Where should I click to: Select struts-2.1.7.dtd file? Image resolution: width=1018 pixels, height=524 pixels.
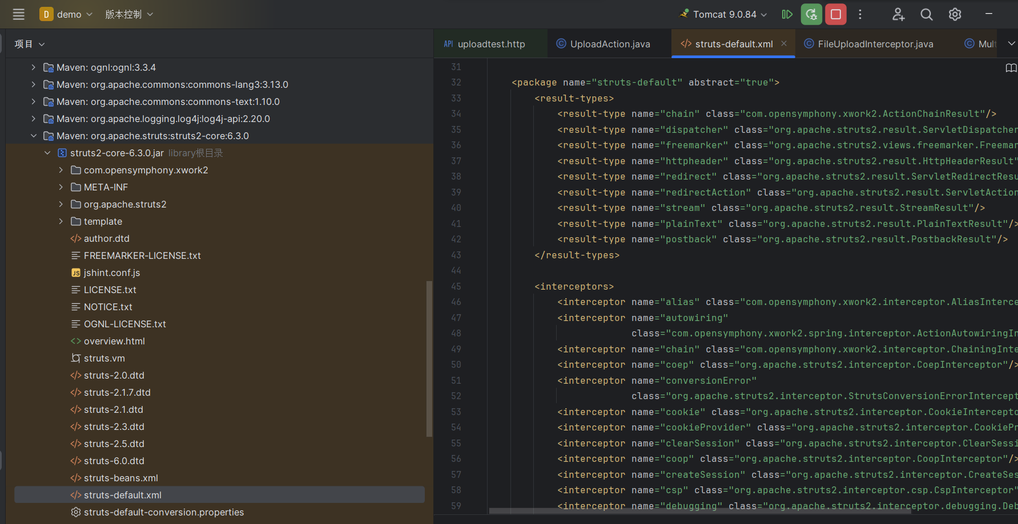(x=117, y=392)
